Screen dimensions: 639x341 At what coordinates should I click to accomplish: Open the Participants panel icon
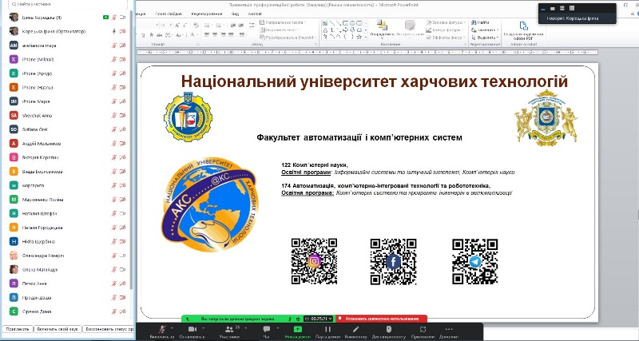tap(230, 328)
